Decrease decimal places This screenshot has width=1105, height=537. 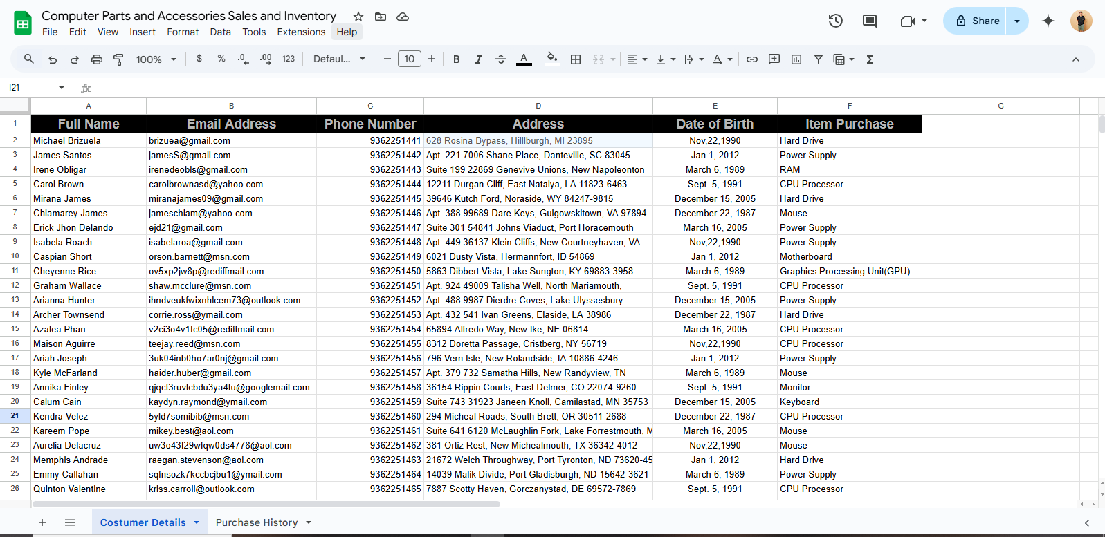click(243, 59)
